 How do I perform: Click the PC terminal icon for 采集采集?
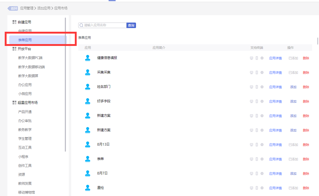(x=252, y=73)
